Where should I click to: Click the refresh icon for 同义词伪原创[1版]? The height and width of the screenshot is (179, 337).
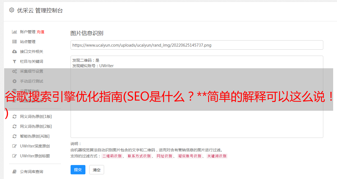pyautogui.click(x=15, y=117)
